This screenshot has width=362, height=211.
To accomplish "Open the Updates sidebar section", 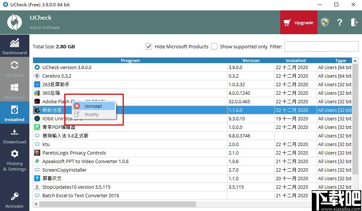I will 14,68.
